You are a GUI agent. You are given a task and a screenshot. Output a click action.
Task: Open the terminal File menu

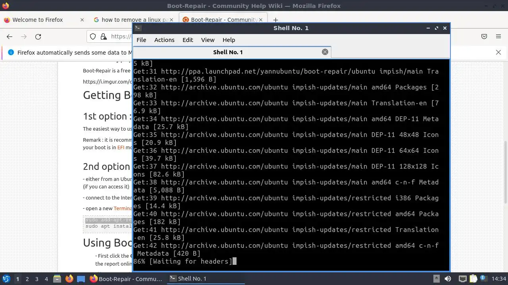tap(141, 40)
